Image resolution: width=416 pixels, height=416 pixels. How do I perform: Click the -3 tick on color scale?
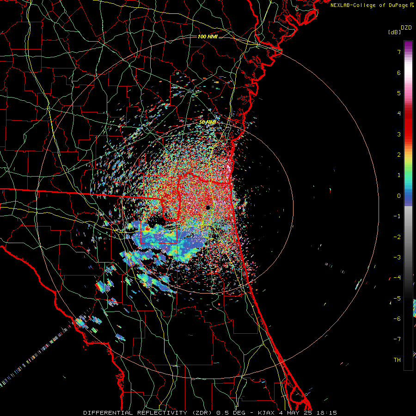(x=397, y=257)
